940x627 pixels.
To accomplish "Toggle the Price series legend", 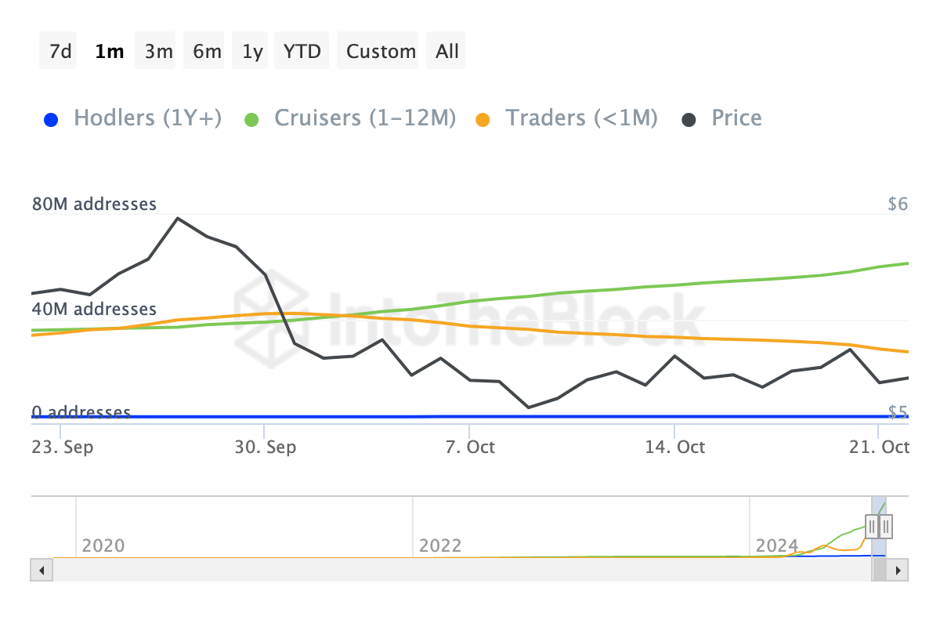I will (x=736, y=118).
